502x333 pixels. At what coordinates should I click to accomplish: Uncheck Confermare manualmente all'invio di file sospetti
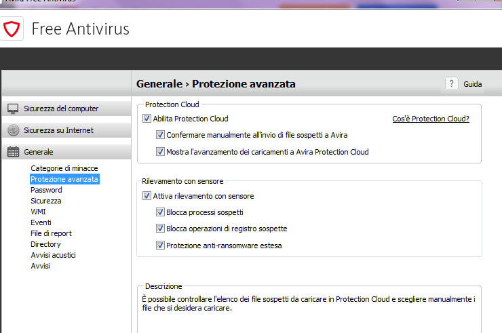point(160,135)
